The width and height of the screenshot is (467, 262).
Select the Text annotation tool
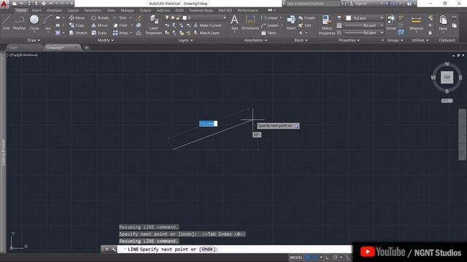pos(234,23)
